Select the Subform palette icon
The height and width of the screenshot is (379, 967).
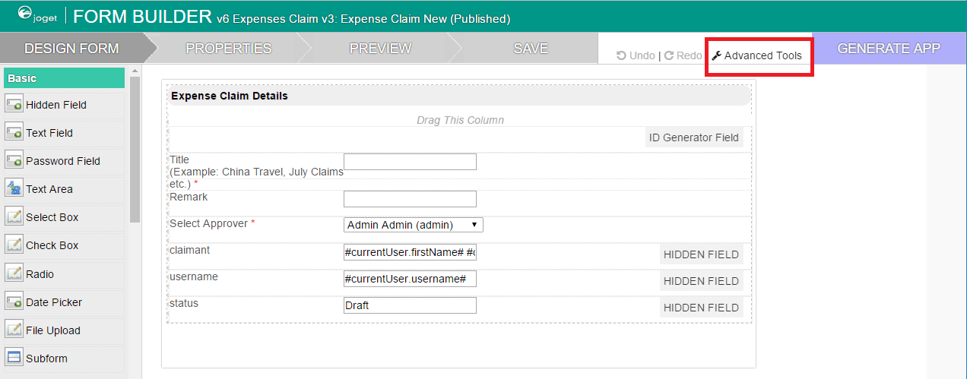(14, 358)
